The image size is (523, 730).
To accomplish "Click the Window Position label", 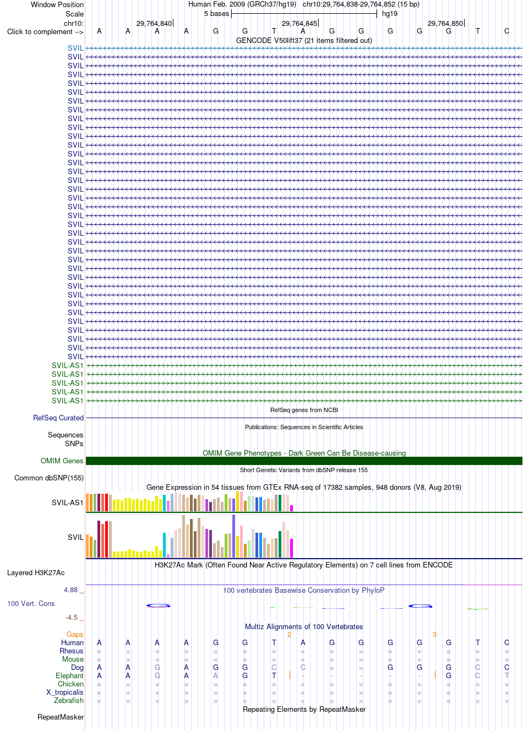I will 57,4.
